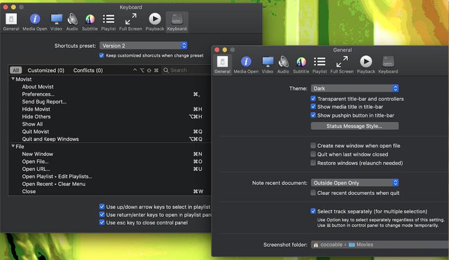Toggle Select track separately checkbox
The height and width of the screenshot is (260, 449).
[313, 211]
